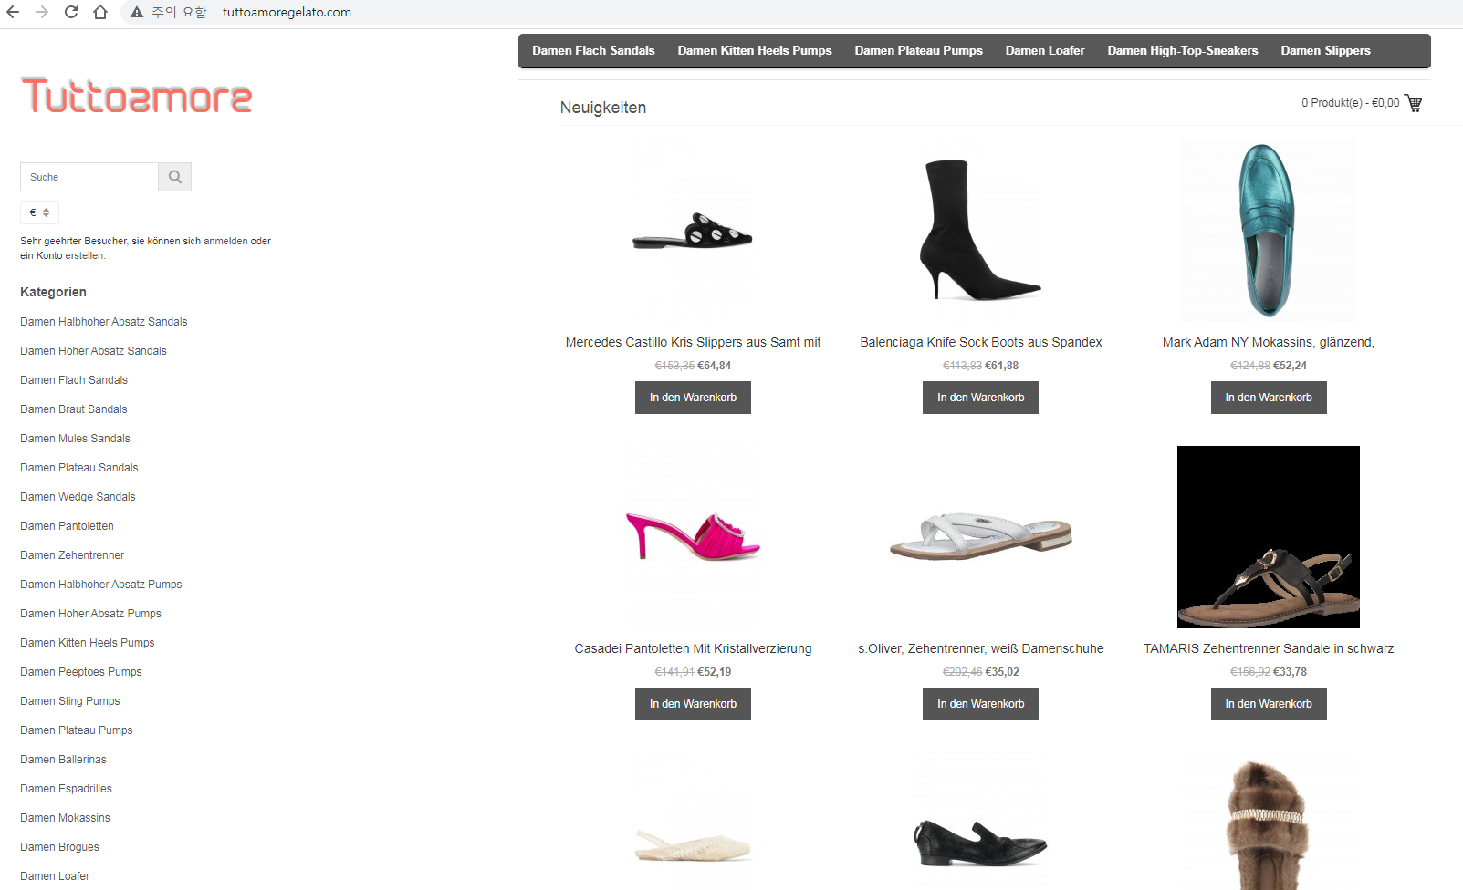Reload the page using the refresh icon
Screen dimensions: 1463x890
pos(71,12)
